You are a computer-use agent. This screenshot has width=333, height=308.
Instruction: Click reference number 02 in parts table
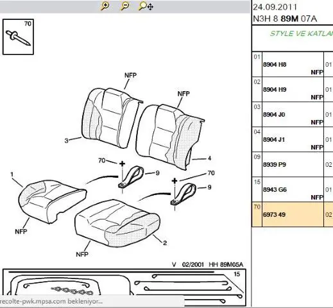tap(257, 82)
